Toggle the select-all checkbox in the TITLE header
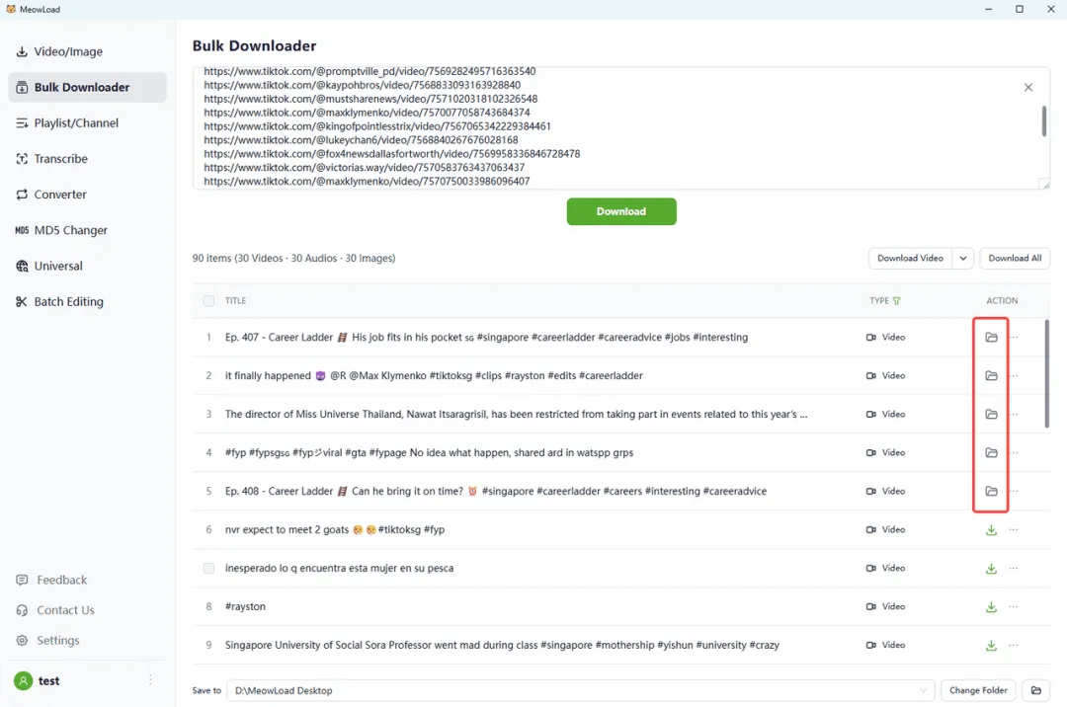1067x707 pixels. pos(208,300)
